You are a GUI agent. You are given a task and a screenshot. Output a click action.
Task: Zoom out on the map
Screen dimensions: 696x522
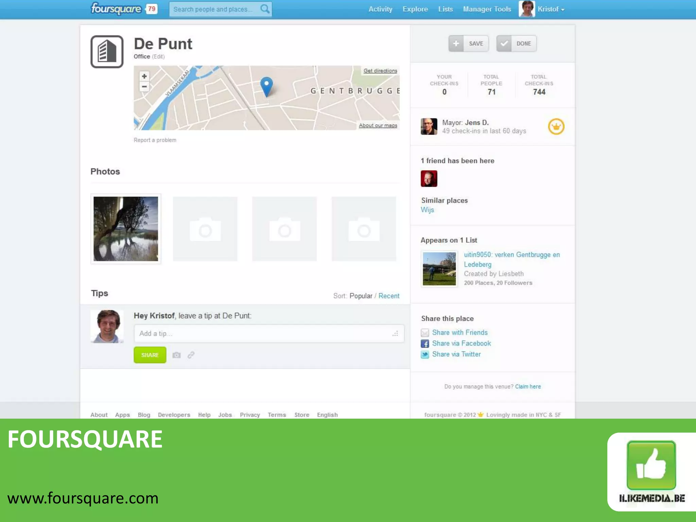click(144, 87)
